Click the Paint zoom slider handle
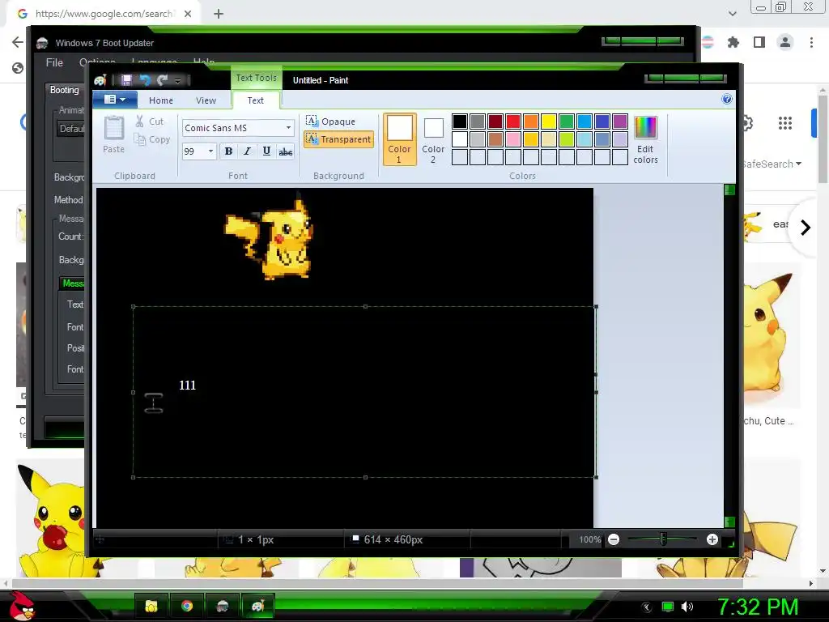Screen dimensions: 829x622 pos(663,539)
